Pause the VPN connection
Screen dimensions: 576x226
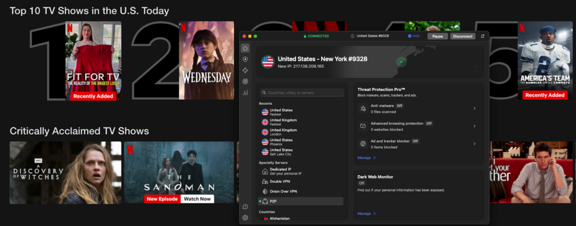[438, 36]
